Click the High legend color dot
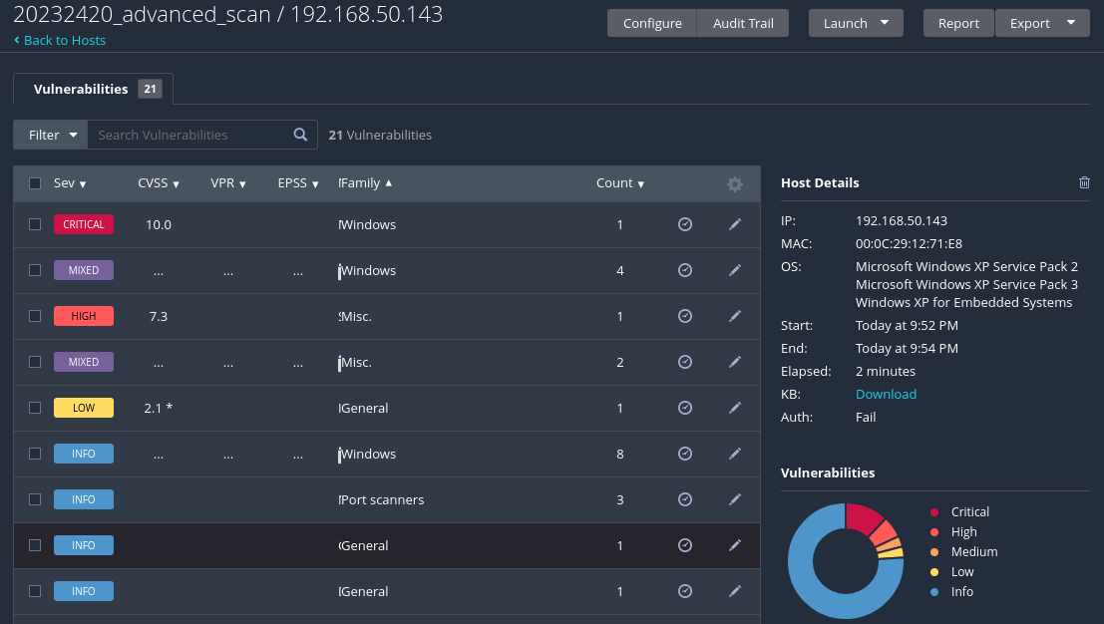The height and width of the screenshot is (624, 1104). (x=934, y=532)
